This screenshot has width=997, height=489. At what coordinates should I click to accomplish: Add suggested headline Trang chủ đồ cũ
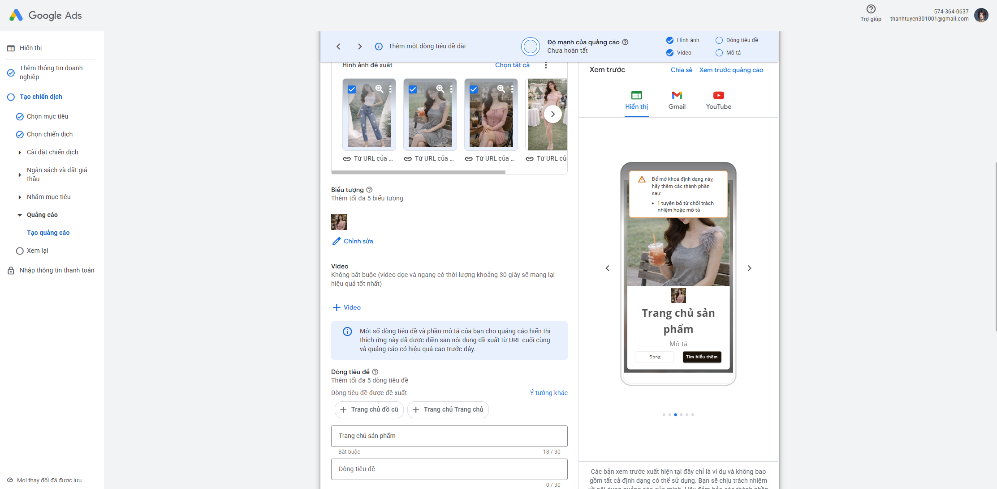(369, 409)
